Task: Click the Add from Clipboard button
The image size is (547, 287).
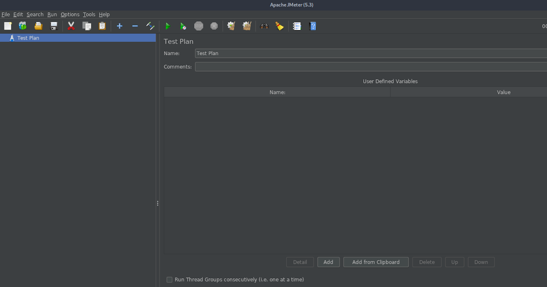Action: [376, 262]
